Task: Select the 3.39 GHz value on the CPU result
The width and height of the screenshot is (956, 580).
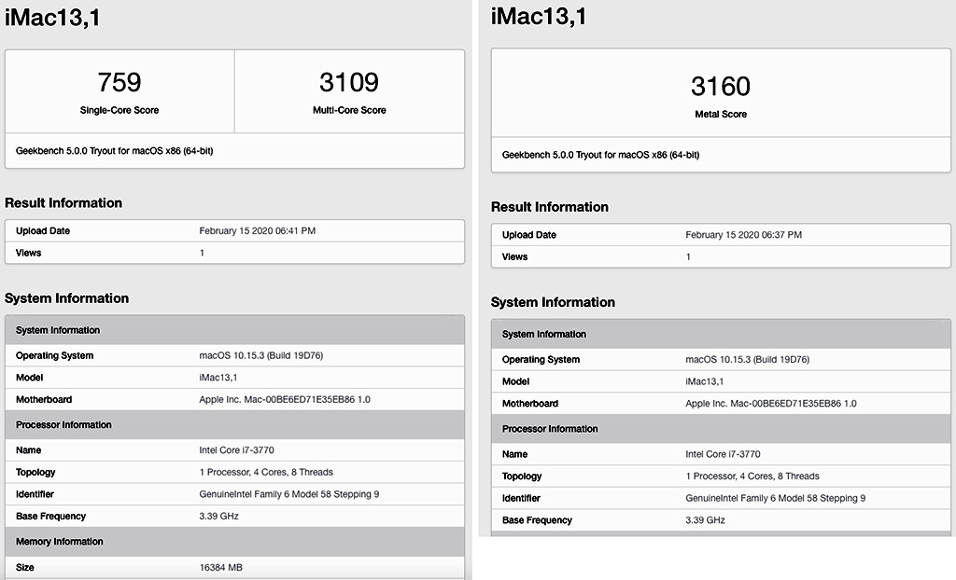Action: click(x=218, y=516)
